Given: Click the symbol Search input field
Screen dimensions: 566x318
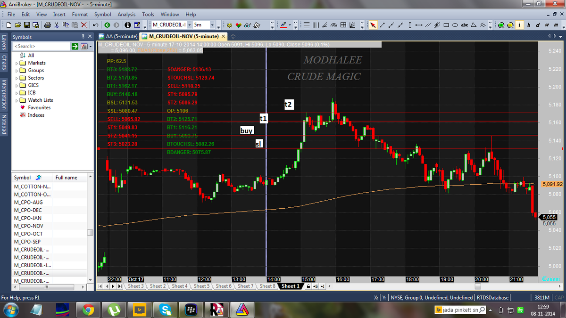Looking at the screenshot, I should click(x=42, y=46).
